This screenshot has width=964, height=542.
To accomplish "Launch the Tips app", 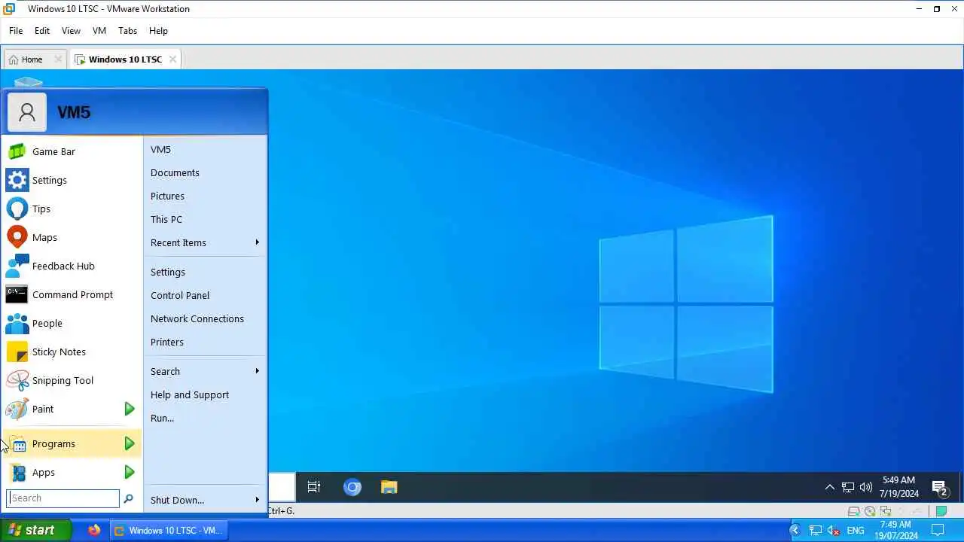I will [x=72, y=209].
